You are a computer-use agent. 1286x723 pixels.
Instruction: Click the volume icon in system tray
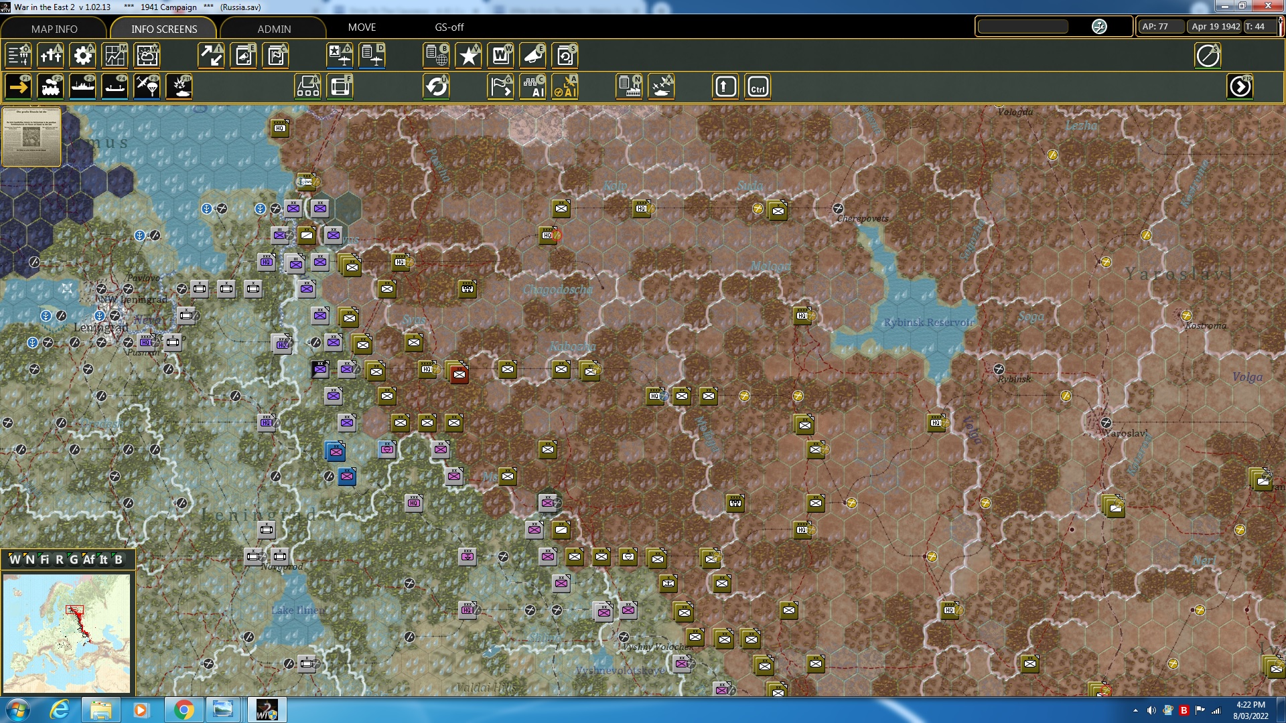pyautogui.click(x=1151, y=710)
